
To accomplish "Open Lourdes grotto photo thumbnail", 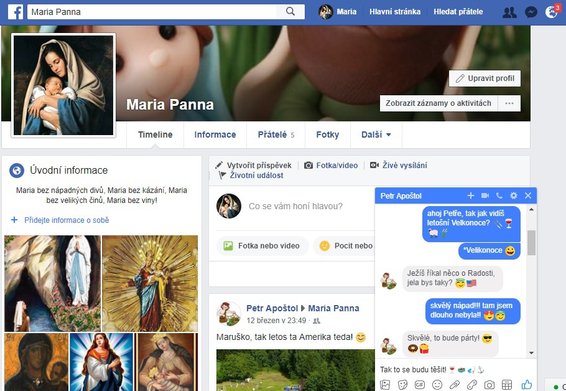I will (x=53, y=283).
